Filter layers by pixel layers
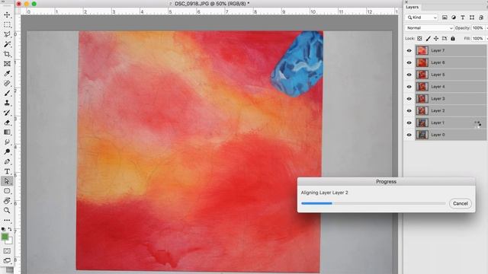The width and height of the screenshot is (488, 274). (x=445, y=18)
